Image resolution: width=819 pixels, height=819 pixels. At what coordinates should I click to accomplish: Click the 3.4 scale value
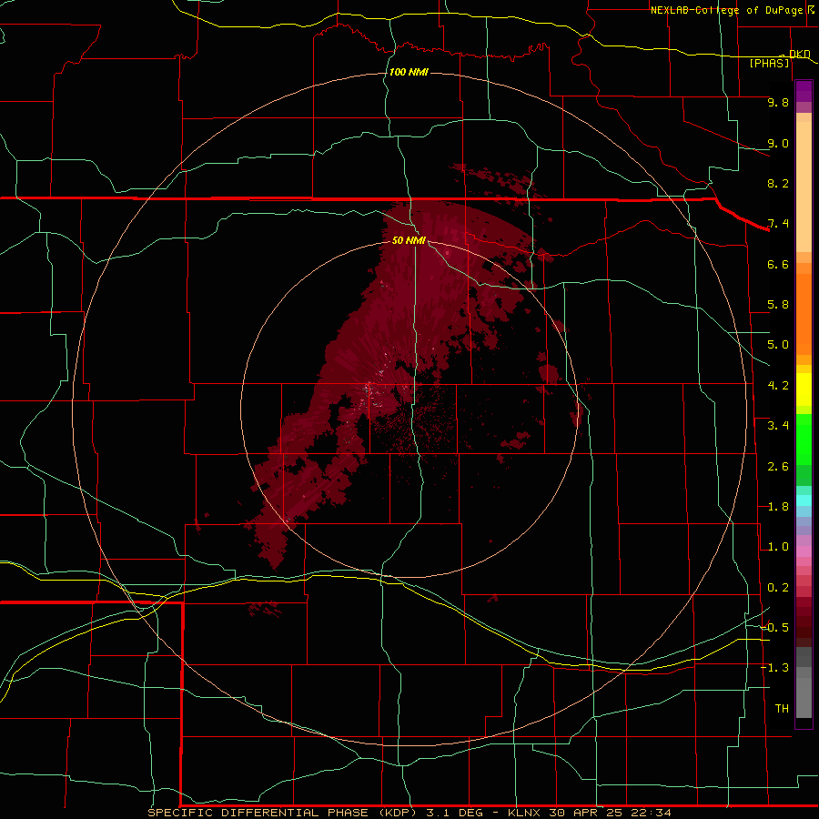click(778, 426)
